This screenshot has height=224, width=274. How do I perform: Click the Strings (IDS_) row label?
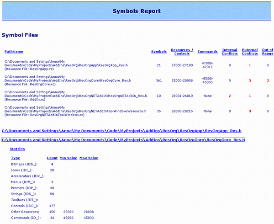pyautogui.click(x=24, y=194)
